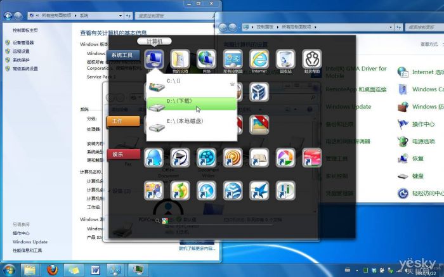Open the film reel video player icon

point(206,157)
